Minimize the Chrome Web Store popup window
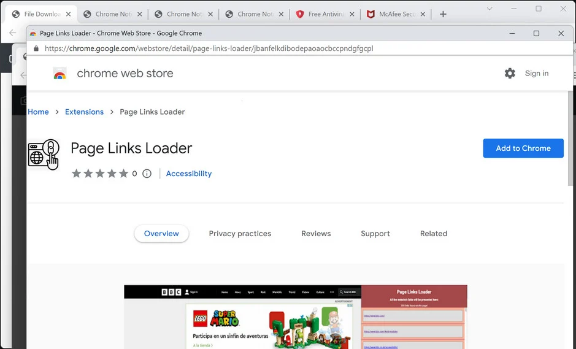The height and width of the screenshot is (349, 576). [512, 34]
